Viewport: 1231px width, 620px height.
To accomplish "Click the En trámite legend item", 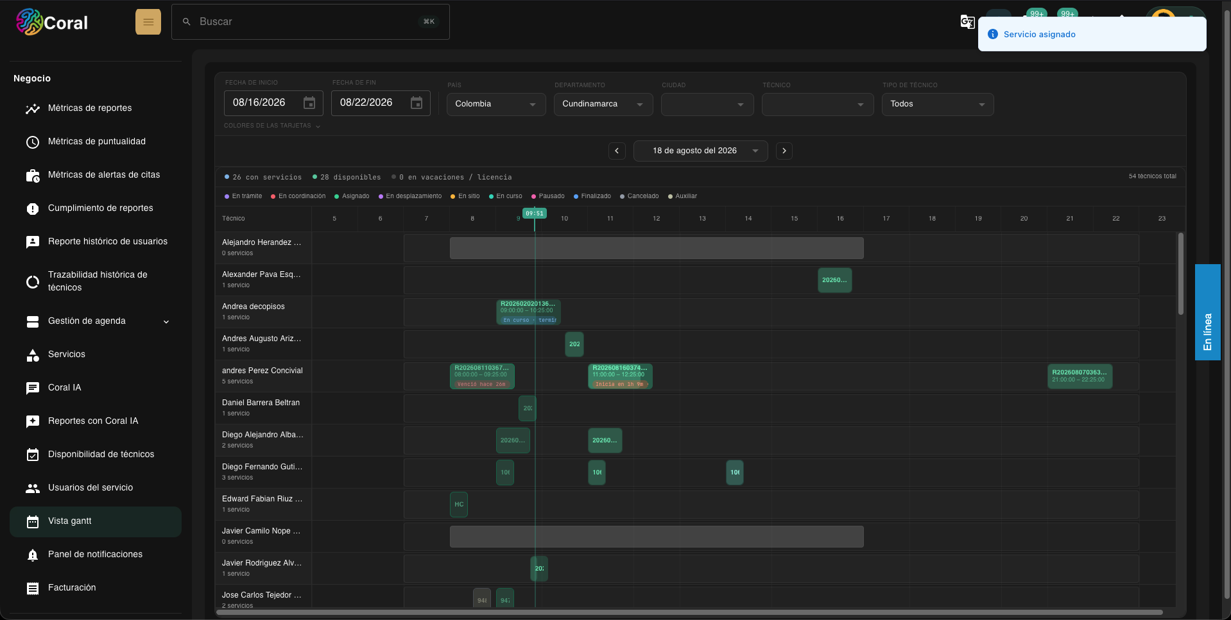I will click(x=243, y=196).
